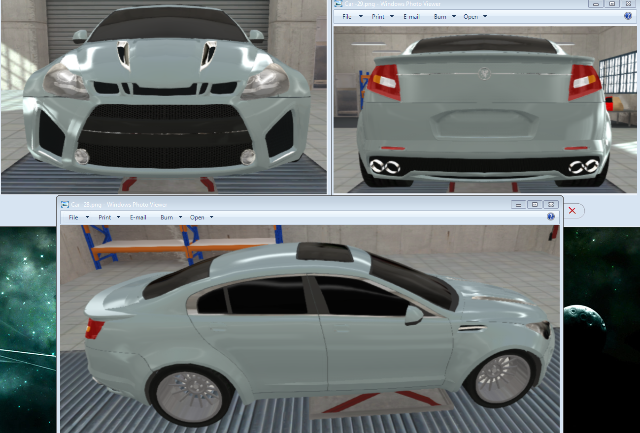
Task: Open Burn menu in Car -29.png window
Action: click(440, 16)
